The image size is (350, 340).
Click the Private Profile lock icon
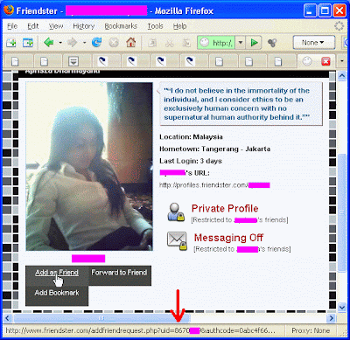(176, 212)
